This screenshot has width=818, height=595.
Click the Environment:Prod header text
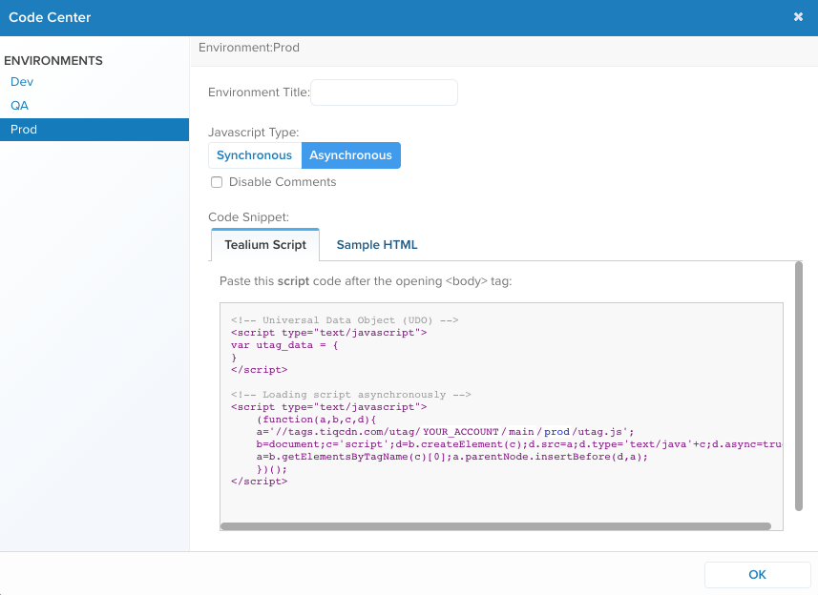[249, 47]
